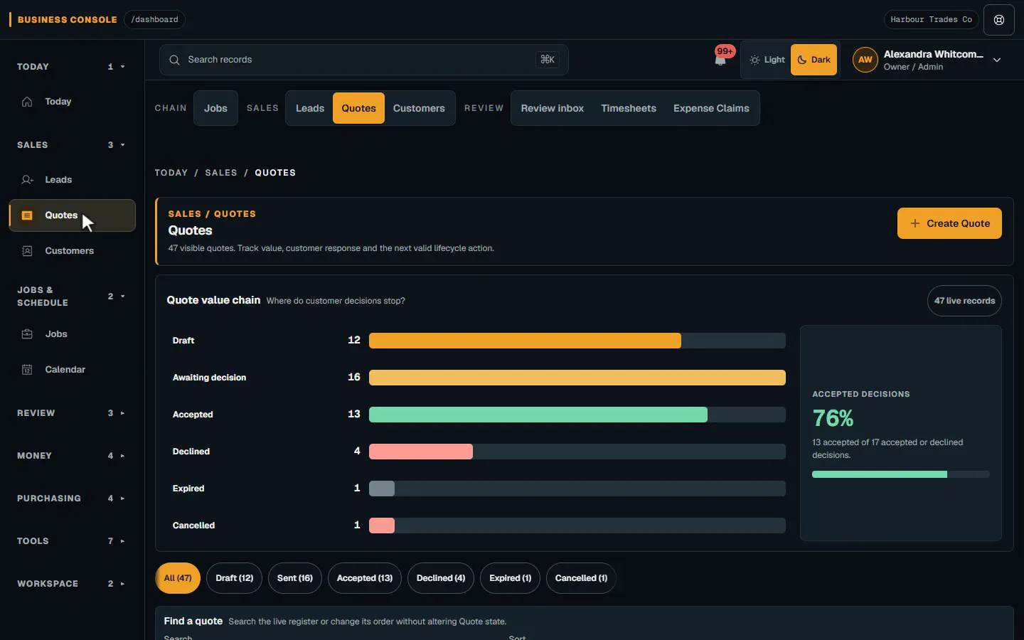This screenshot has height=640, width=1024.
Task: Click the Harbour Trades Co label
Action: point(931,20)
